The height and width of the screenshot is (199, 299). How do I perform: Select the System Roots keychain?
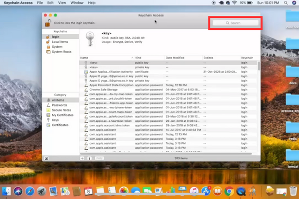[x=60, y=52]
